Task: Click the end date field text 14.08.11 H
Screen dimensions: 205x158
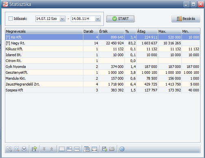Action: coord(80,19)
